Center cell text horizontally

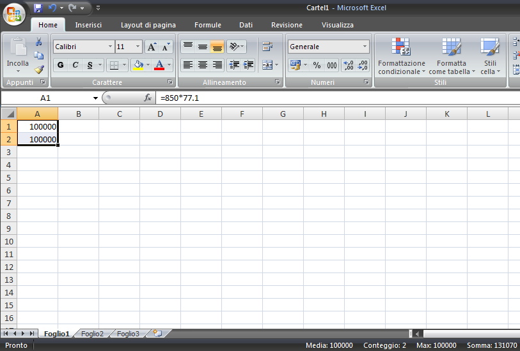[203, 65]
